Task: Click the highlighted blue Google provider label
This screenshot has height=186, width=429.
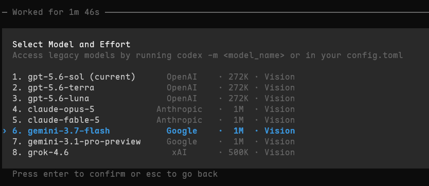Action: 182,131
